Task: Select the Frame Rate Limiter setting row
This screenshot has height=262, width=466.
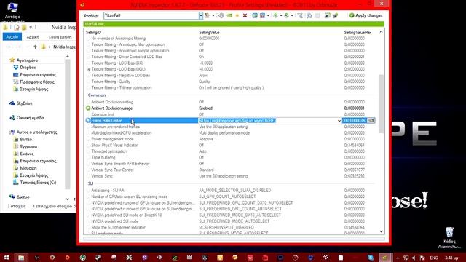Action: coord(230,120)
